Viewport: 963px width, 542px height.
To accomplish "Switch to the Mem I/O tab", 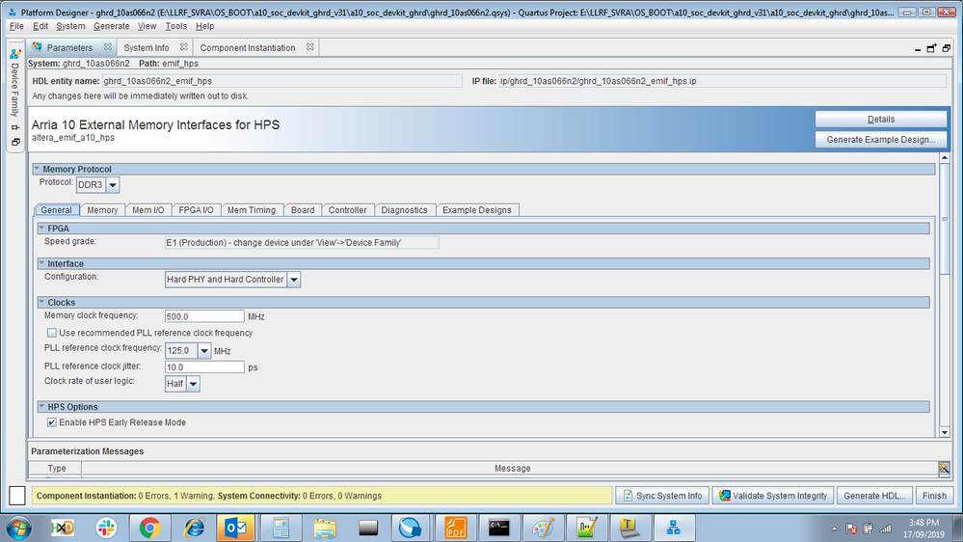I will pyautogui.click(x=148, y=210).
